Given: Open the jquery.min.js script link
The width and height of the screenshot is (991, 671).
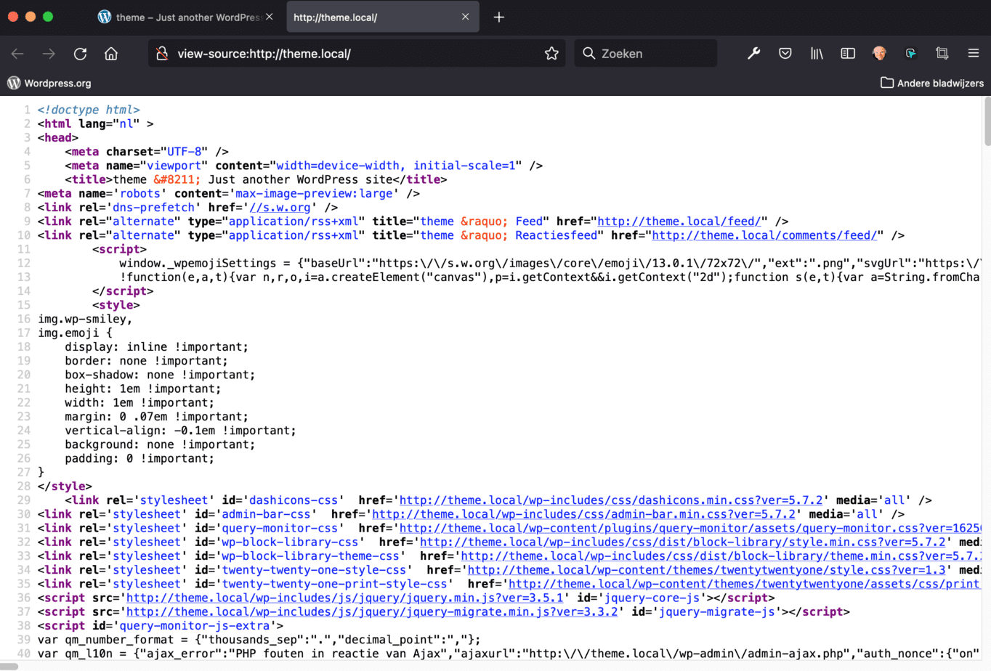Looking at the screenshot, I should (345, 598).
